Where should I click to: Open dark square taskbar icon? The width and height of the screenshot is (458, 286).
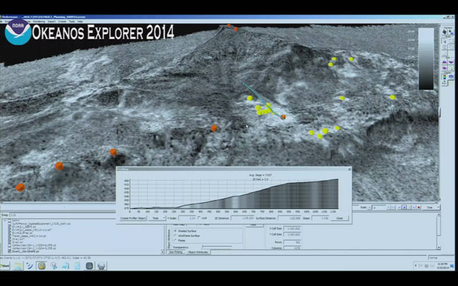click(x=89, y=265)
